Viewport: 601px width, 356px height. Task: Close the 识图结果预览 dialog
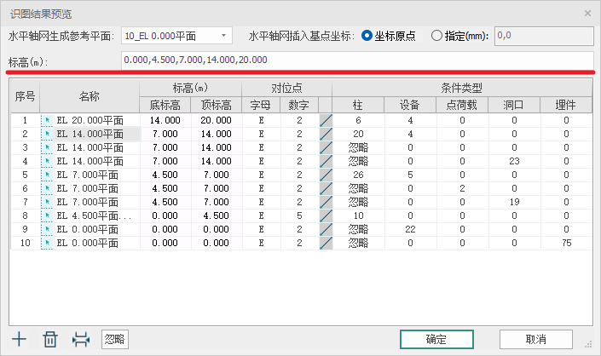pyautogui.click(x=587, y=14)
